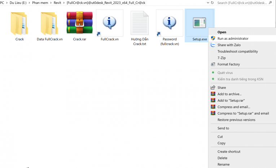Image resolution: width=276 pixels, height=168 pixels.
Task: Choose Share in context menu
Action: [x=242, y=88]
